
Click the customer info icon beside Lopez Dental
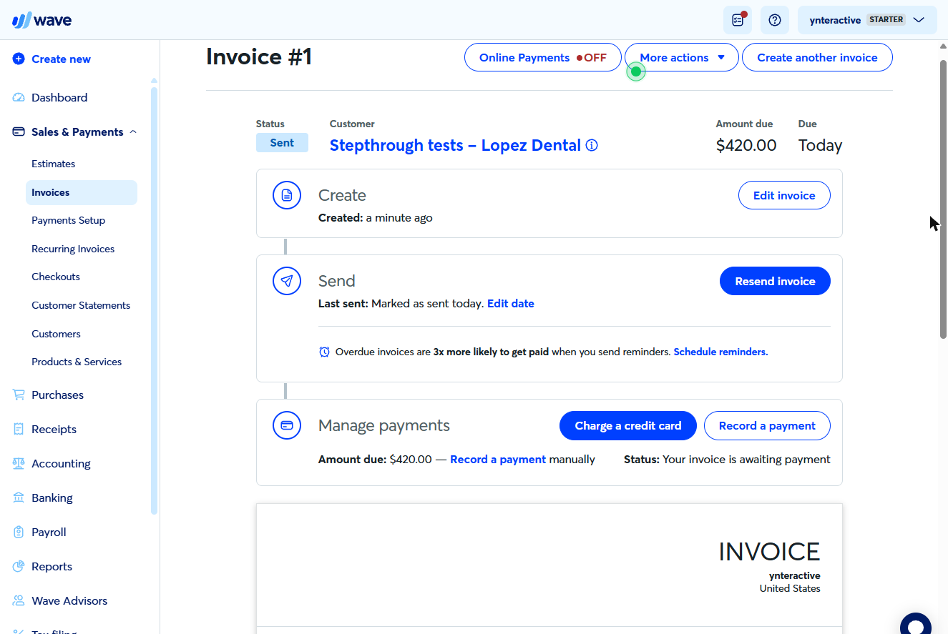pyautogui.click(x=592, y=146)
